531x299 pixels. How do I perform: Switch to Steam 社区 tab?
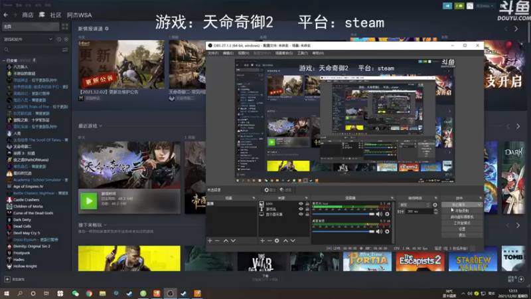pos(56,15)
